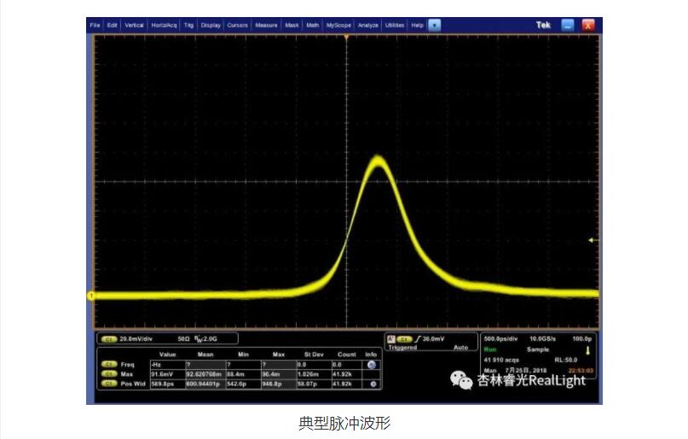Open the File menu
This screenshot has width=688, height=439.
(x=95, y=26)
